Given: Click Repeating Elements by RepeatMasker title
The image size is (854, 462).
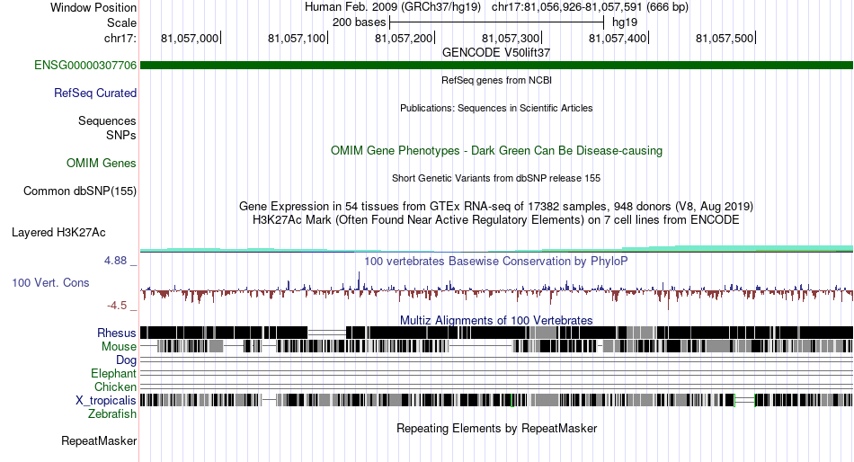Looking at the screenshot, I should pos(497,428).
